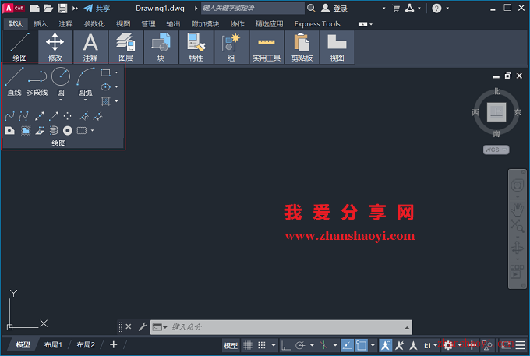The height and width of the screenshot is (356, 530).
Task: Select the 直线 (Line) tool
Action: pos(14,81)
